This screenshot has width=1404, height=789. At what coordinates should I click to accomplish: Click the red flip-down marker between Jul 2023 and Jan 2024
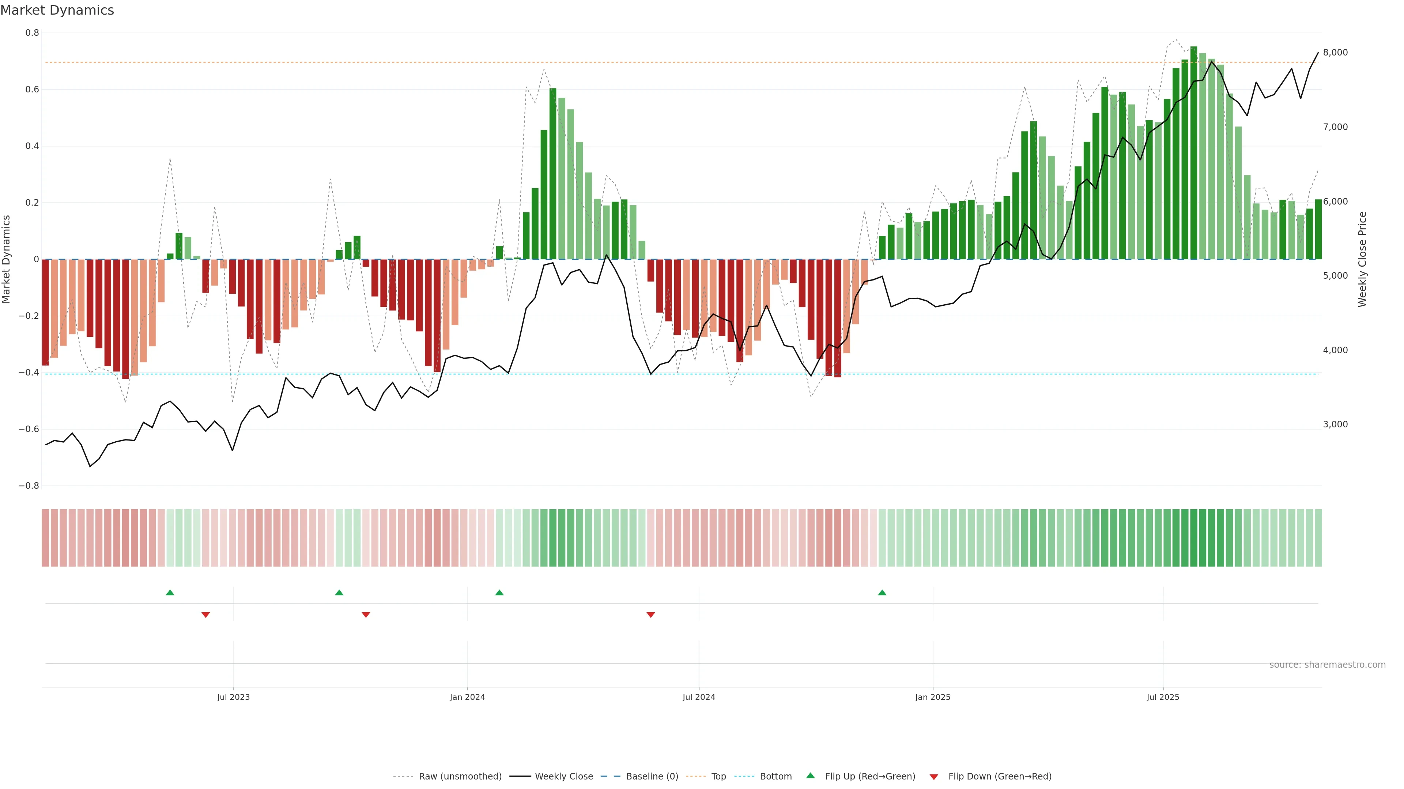pos(366,615)
